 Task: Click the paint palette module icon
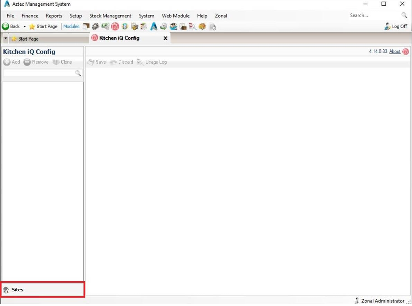[202, 26]
